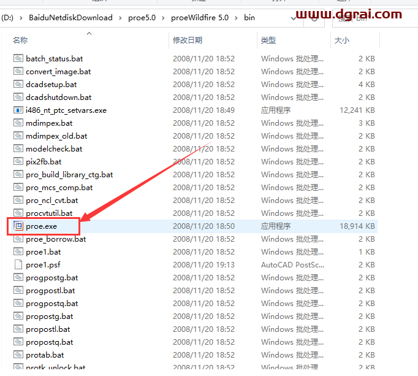Select the file name mdimpex_old.bat

(56, 136)
